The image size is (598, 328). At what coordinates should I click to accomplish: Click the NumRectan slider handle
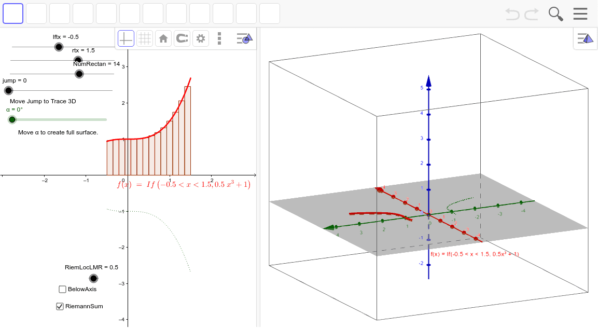[79, 74]
